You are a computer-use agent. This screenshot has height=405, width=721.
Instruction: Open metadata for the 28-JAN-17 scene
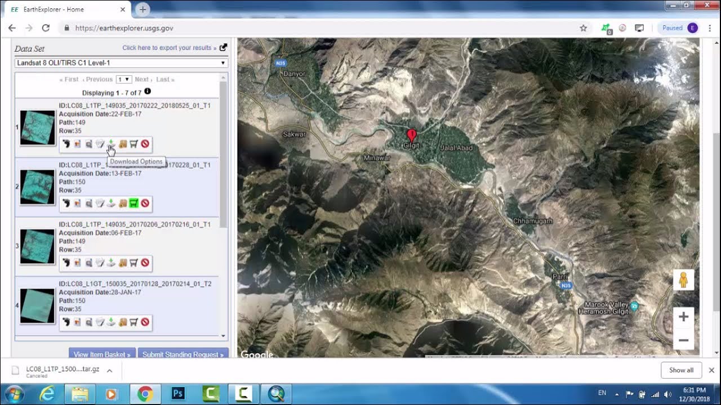(100, 322)
